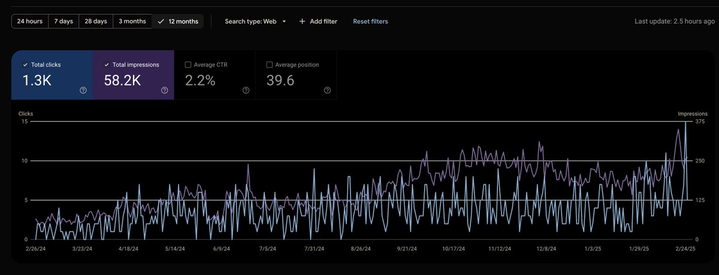Image resolution: width=719 pixels, height=275 pixels.
Task: Enable the Average CTR checkbox
Action: [188, 65]
